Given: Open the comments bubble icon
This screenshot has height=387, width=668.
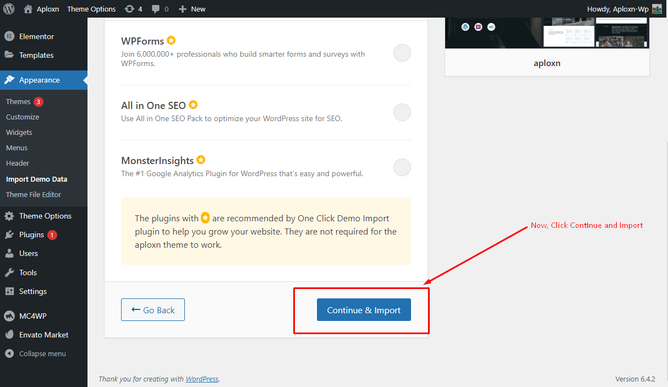Looking at the screenshot, I should click(x=156, y=9).
